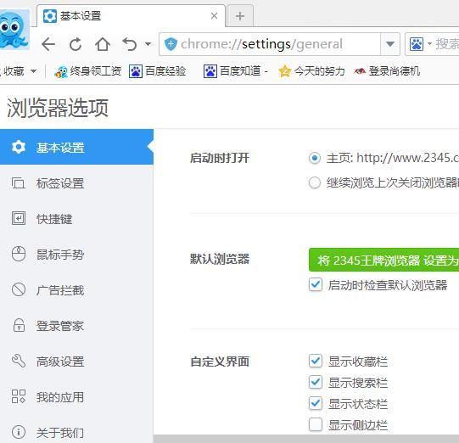Image resolution: width=459 pixels, height=443 pixels.
Task: Click the apps grid icon beside 我的应用
Action: tap(19, 396)
